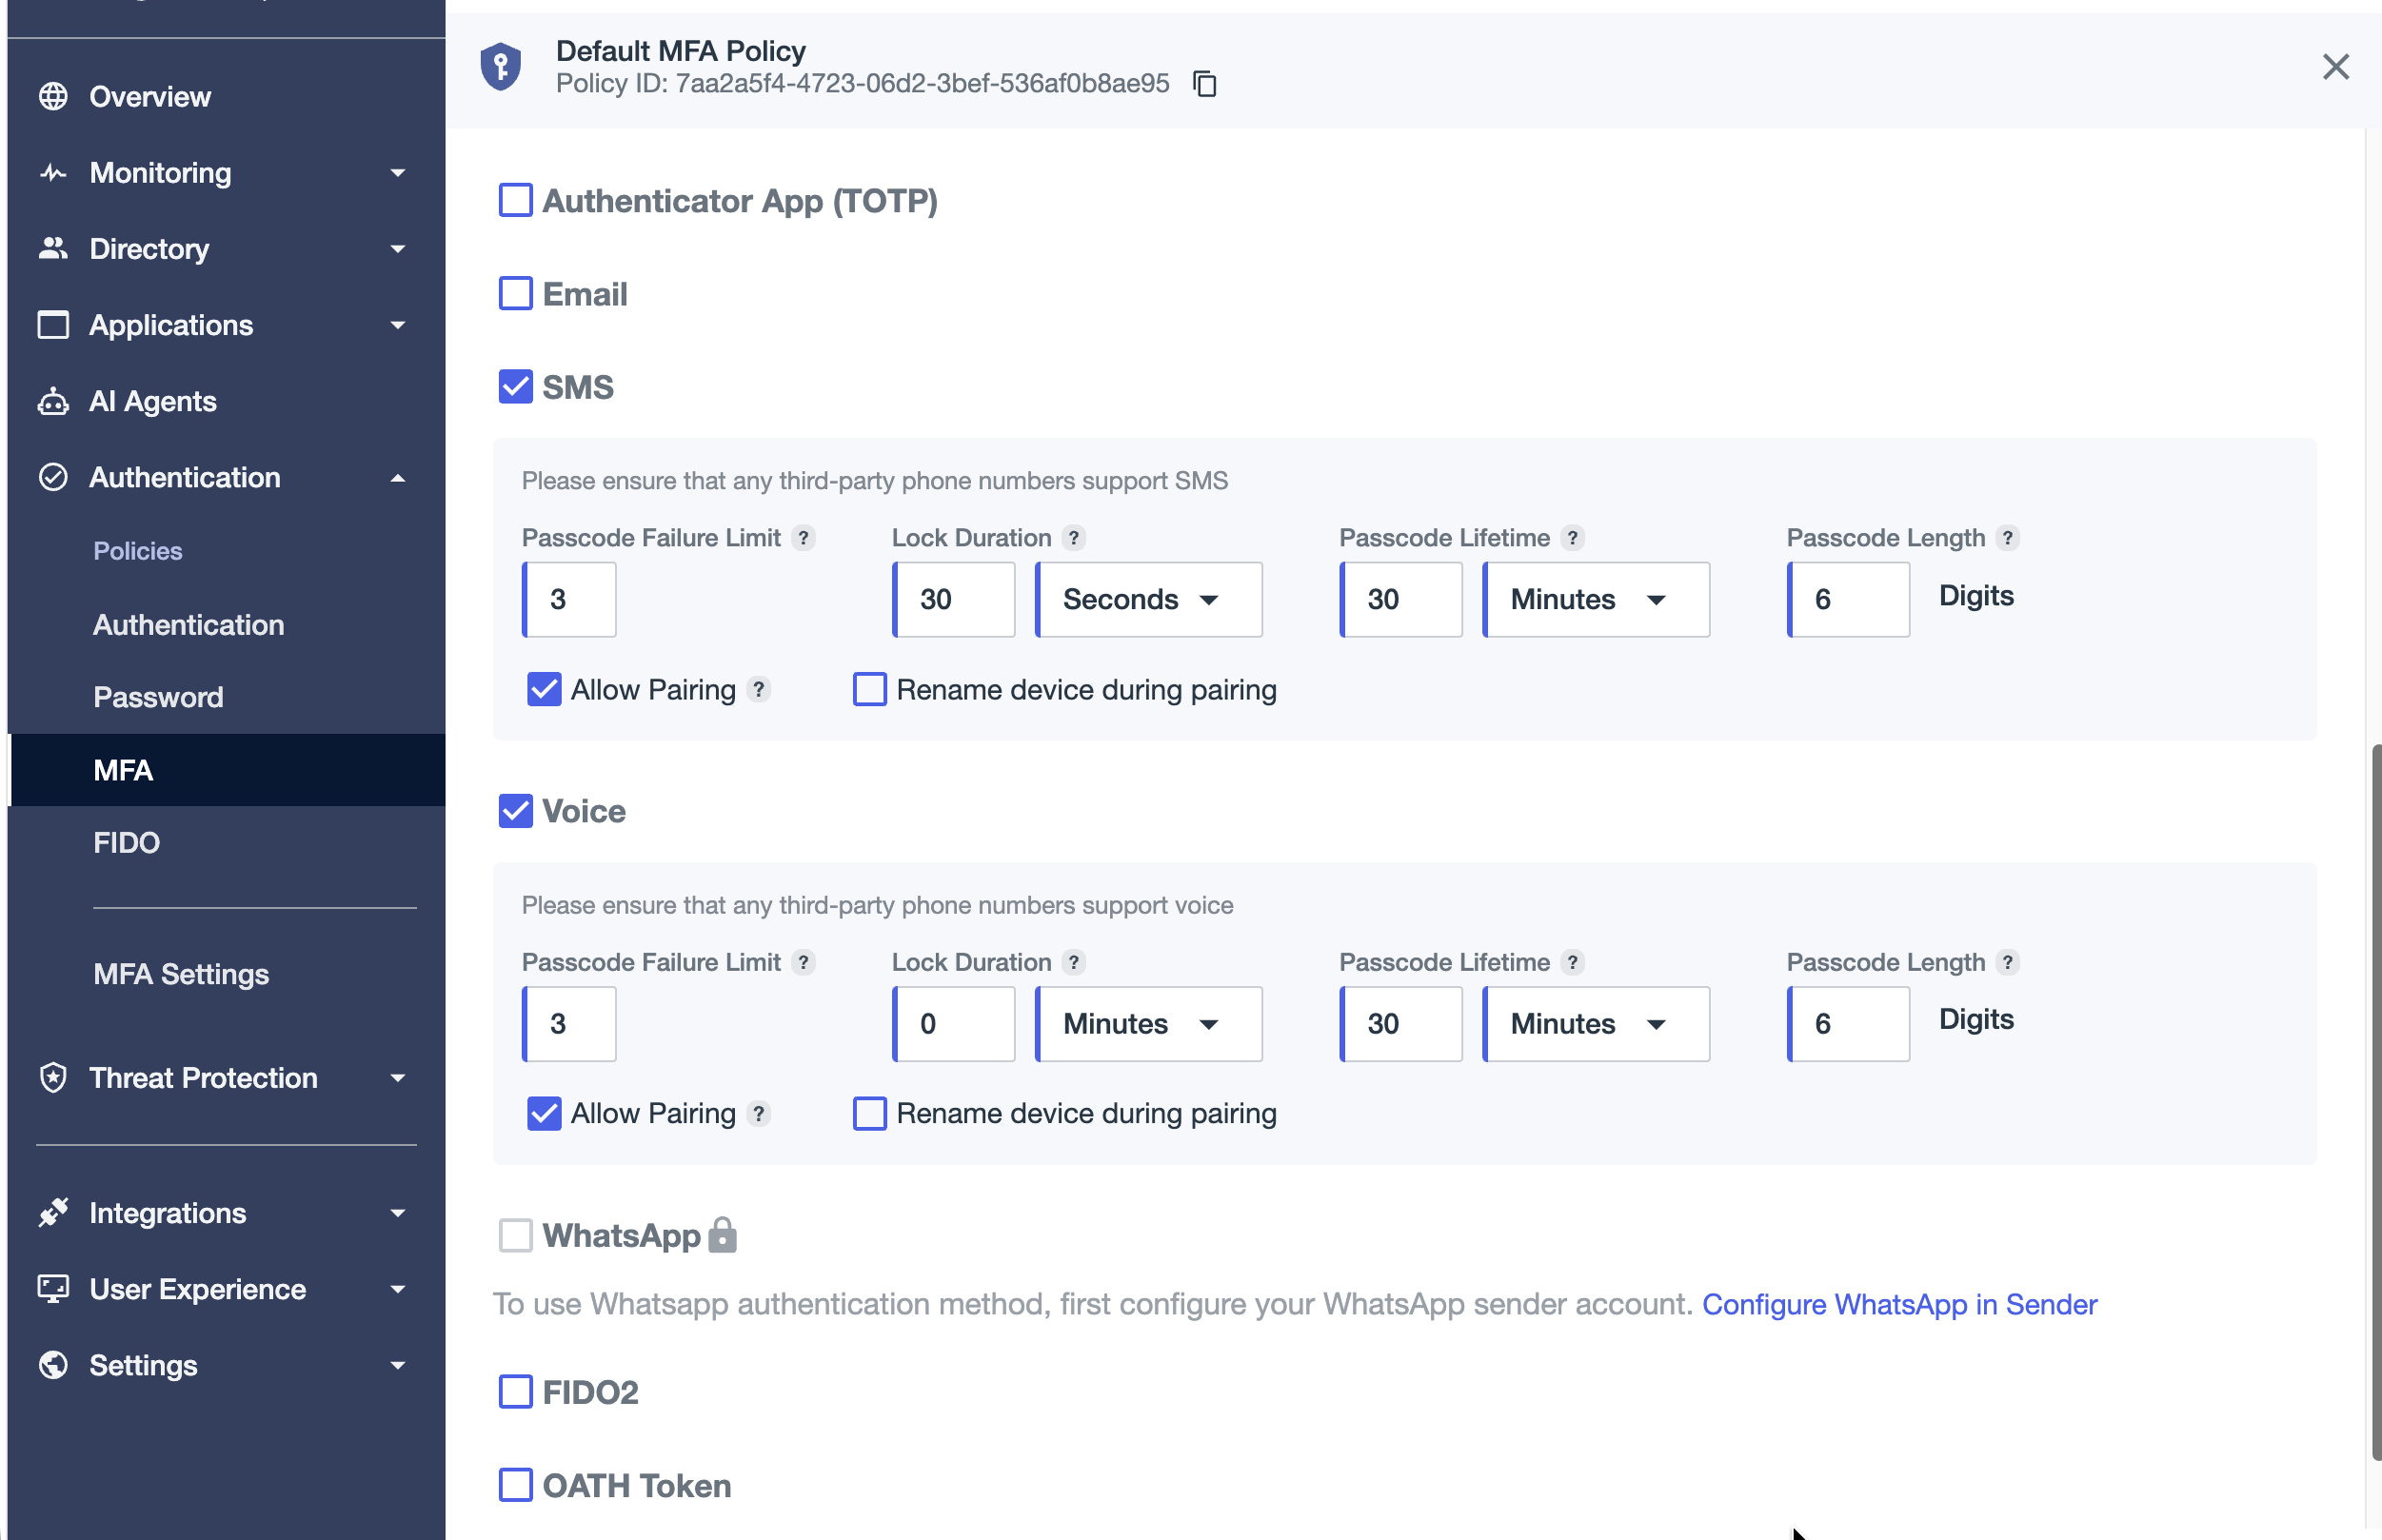Image resolution: width=2382 pixels, height=1540 pixels.
Task: Show help for SMS Passcode Failure Limit
Action: (803, 538)
